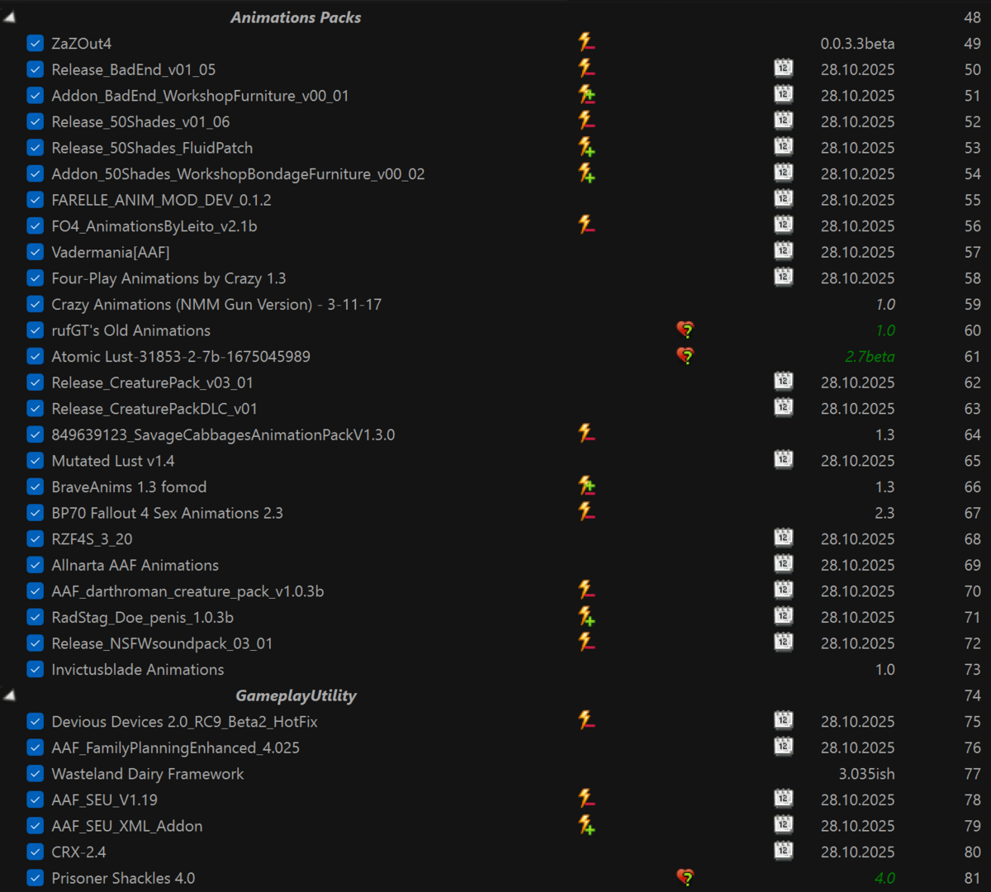The width and height of the screenshot is (991, 892).
Task: Select the Animations Packs separator title
Action: click(296, 17)
